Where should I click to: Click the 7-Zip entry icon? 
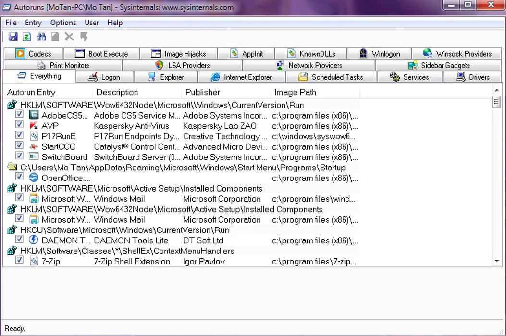pyautogui.click(x=34, y=261)
